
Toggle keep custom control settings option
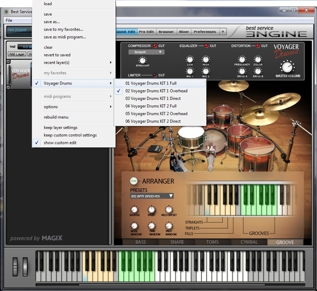[74, 135]
